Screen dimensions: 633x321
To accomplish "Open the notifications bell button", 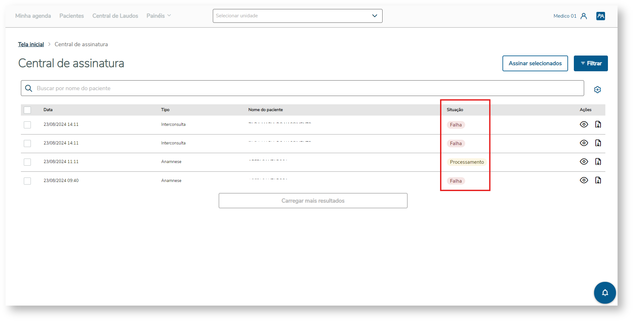I will (605, 292).
